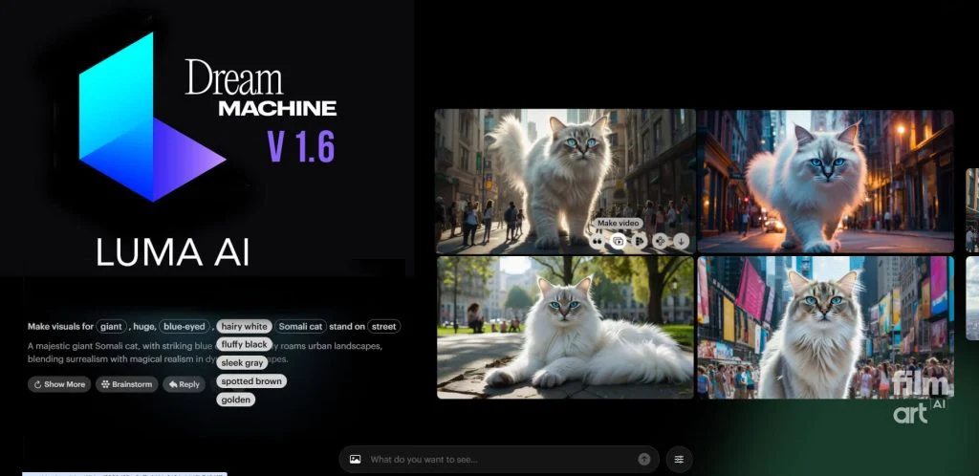Click the four-circles modify icon on cat image

click(x=660, y=241)
